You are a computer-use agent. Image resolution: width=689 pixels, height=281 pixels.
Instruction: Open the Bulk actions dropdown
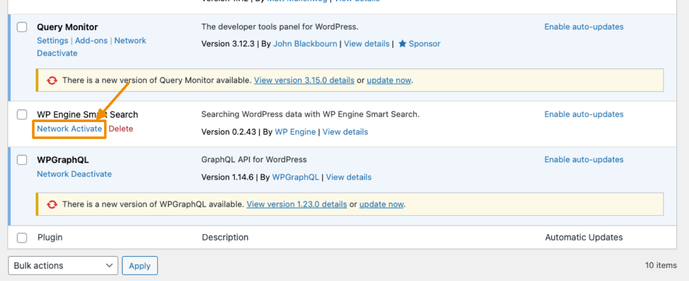click(x=63, y=265)
